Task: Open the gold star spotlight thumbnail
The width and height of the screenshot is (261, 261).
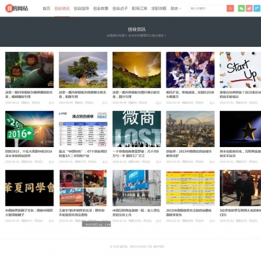Action: click(x=240, y=129)
